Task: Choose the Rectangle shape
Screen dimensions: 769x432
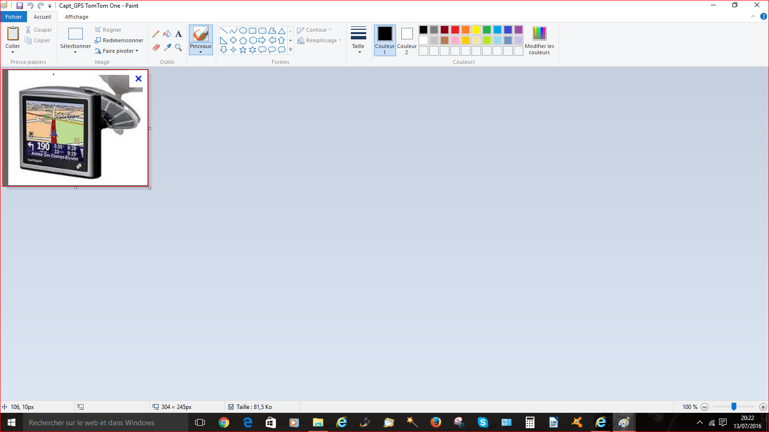Action: pos(253,31)
